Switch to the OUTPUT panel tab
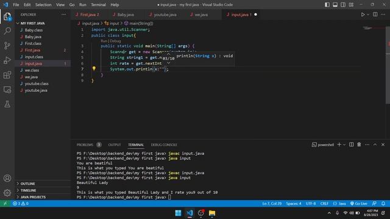 click(x=115, y=145)
